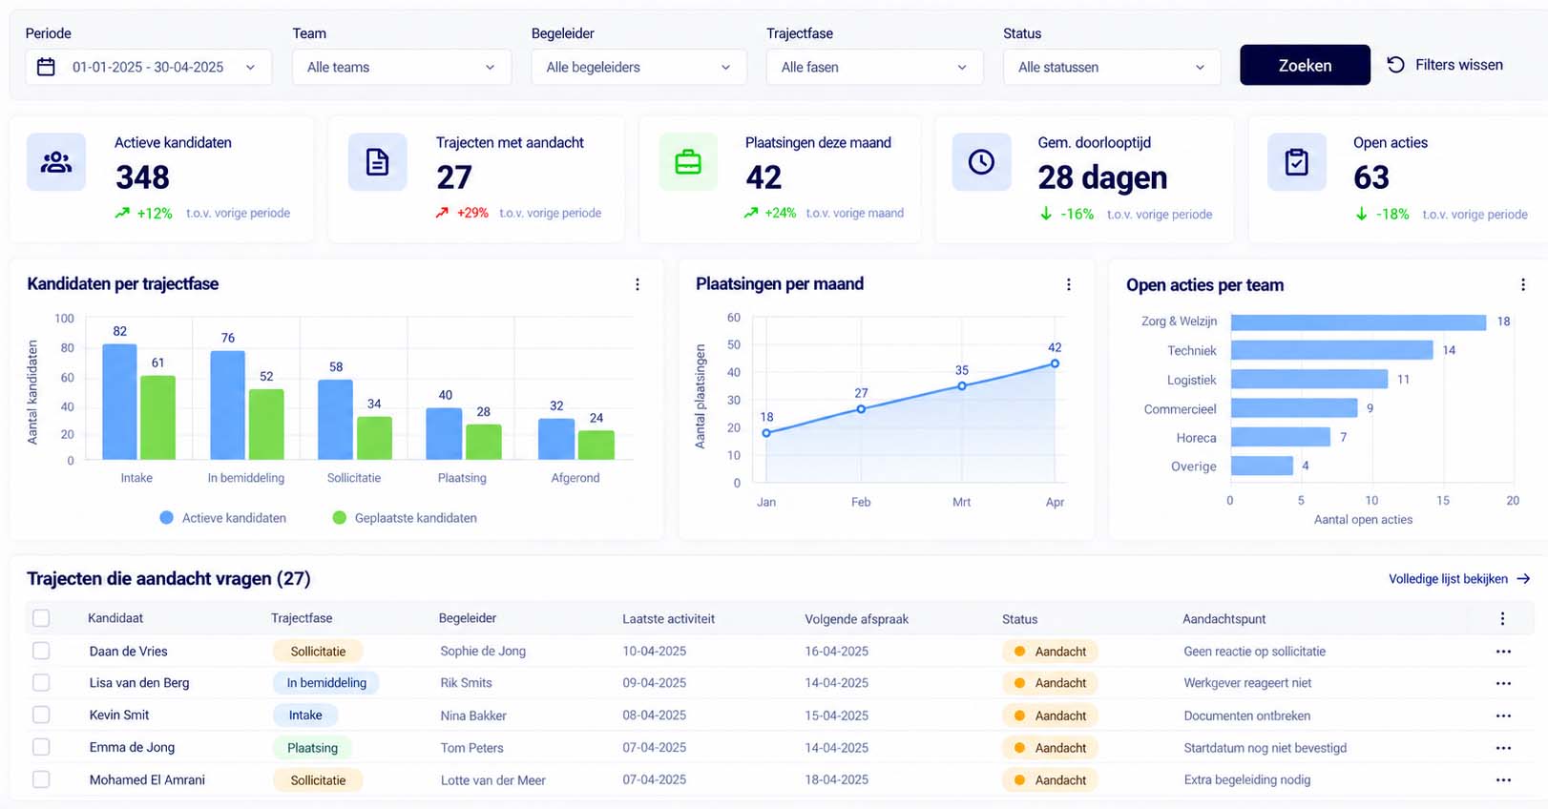Click the Actieve kandidaten people icon
This screenshot has height=809, width=1548.
point(56,162)
